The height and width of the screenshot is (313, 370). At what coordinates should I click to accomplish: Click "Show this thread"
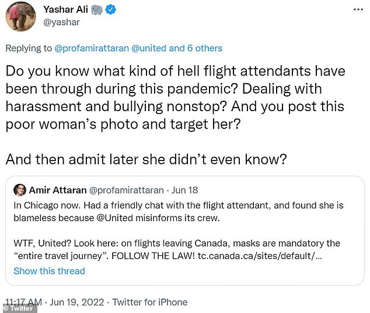coord(49,271)
